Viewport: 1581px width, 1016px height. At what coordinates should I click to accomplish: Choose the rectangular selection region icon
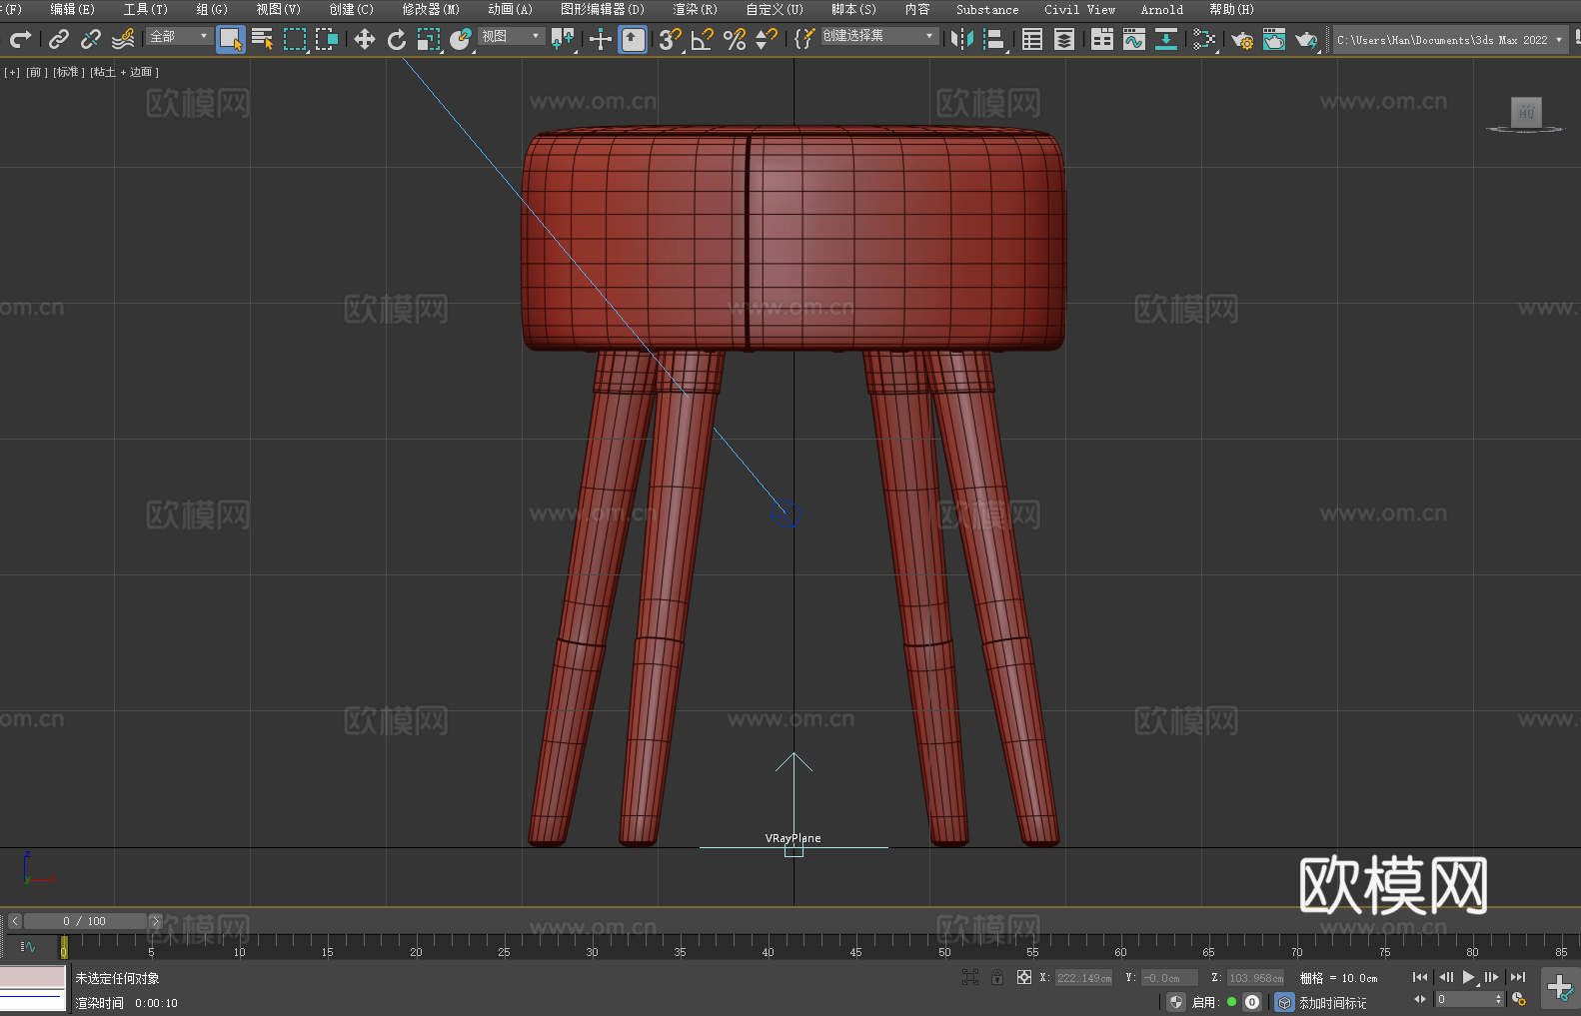(x=295, y=39)
